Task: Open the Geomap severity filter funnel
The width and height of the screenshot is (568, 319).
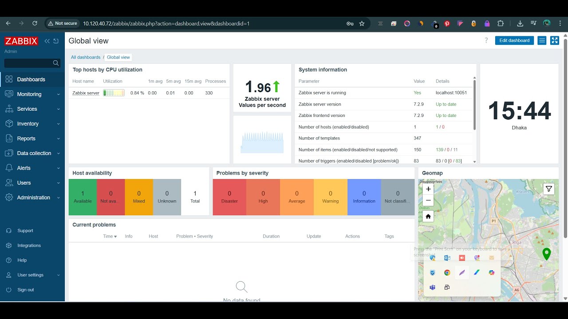Action: point(549,189)
